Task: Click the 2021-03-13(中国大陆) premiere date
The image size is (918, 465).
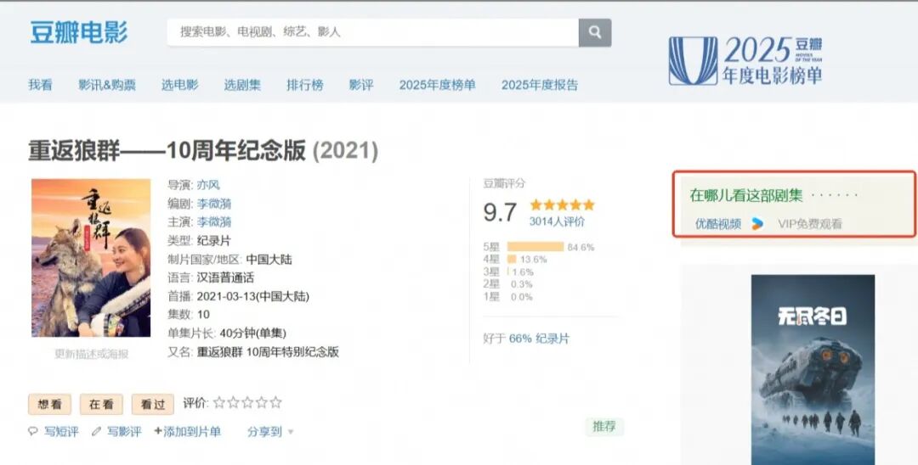Action: (253, 296)
